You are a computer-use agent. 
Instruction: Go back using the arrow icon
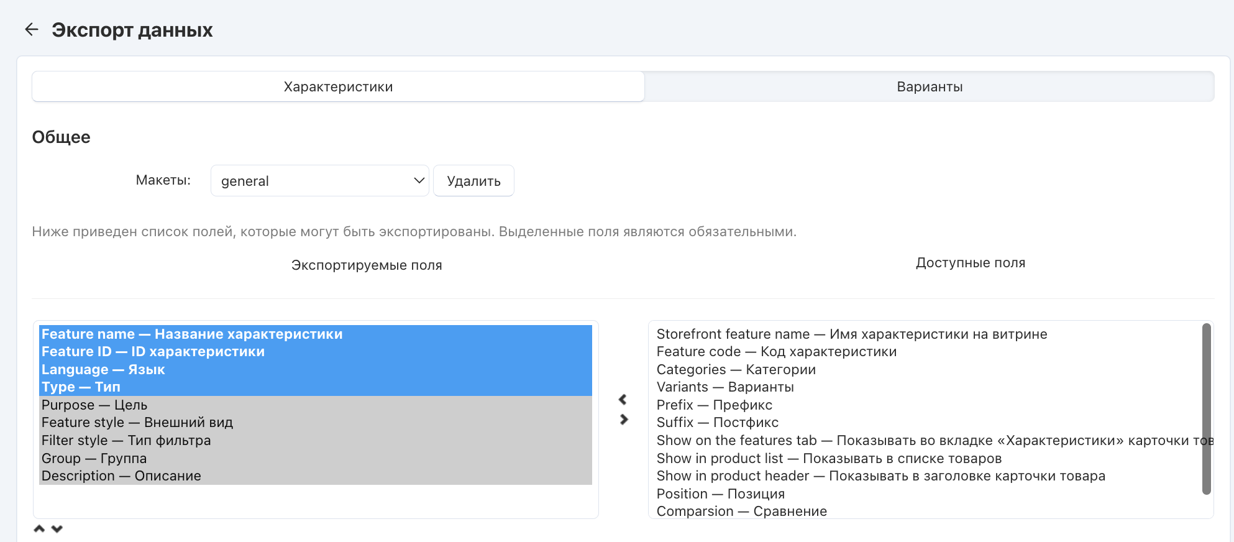tap(32, 29)
